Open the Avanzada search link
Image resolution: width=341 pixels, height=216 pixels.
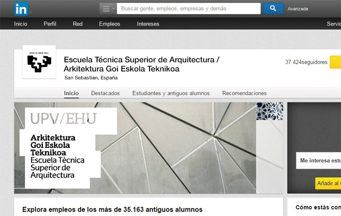(x=298, y=9)
